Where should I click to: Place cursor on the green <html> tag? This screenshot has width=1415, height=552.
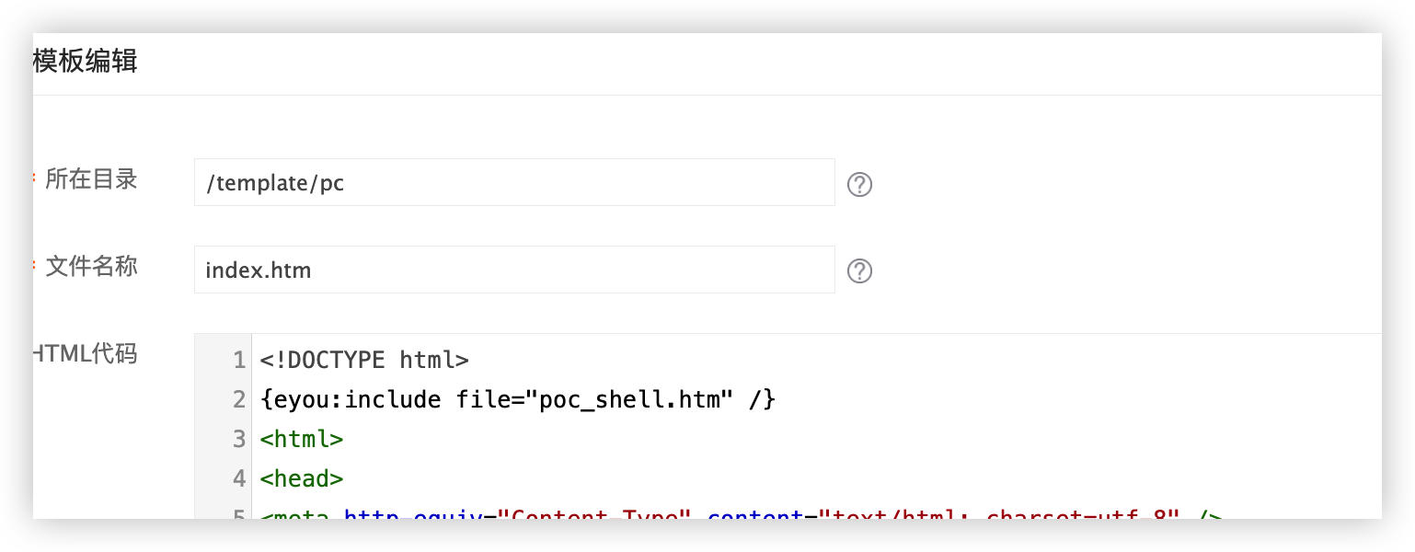(302, 439)
